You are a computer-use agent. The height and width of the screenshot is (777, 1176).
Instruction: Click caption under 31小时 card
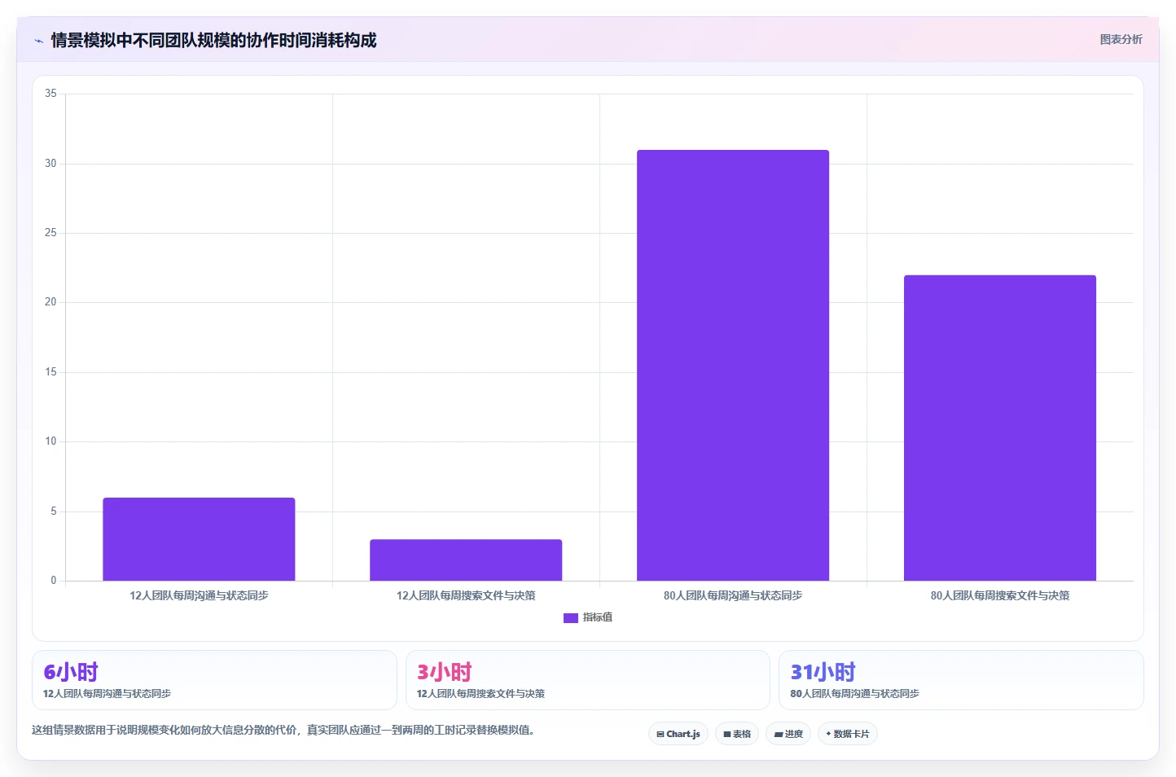[854, 694]
